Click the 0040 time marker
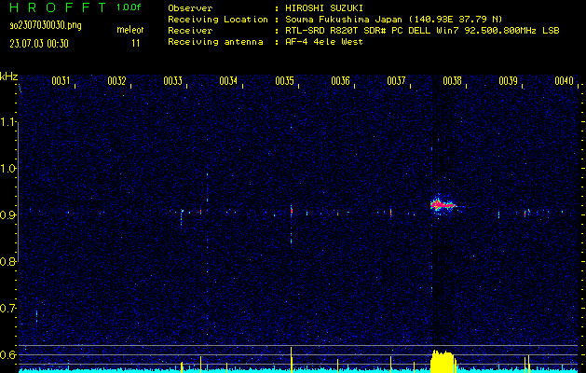 click(564, 81)
